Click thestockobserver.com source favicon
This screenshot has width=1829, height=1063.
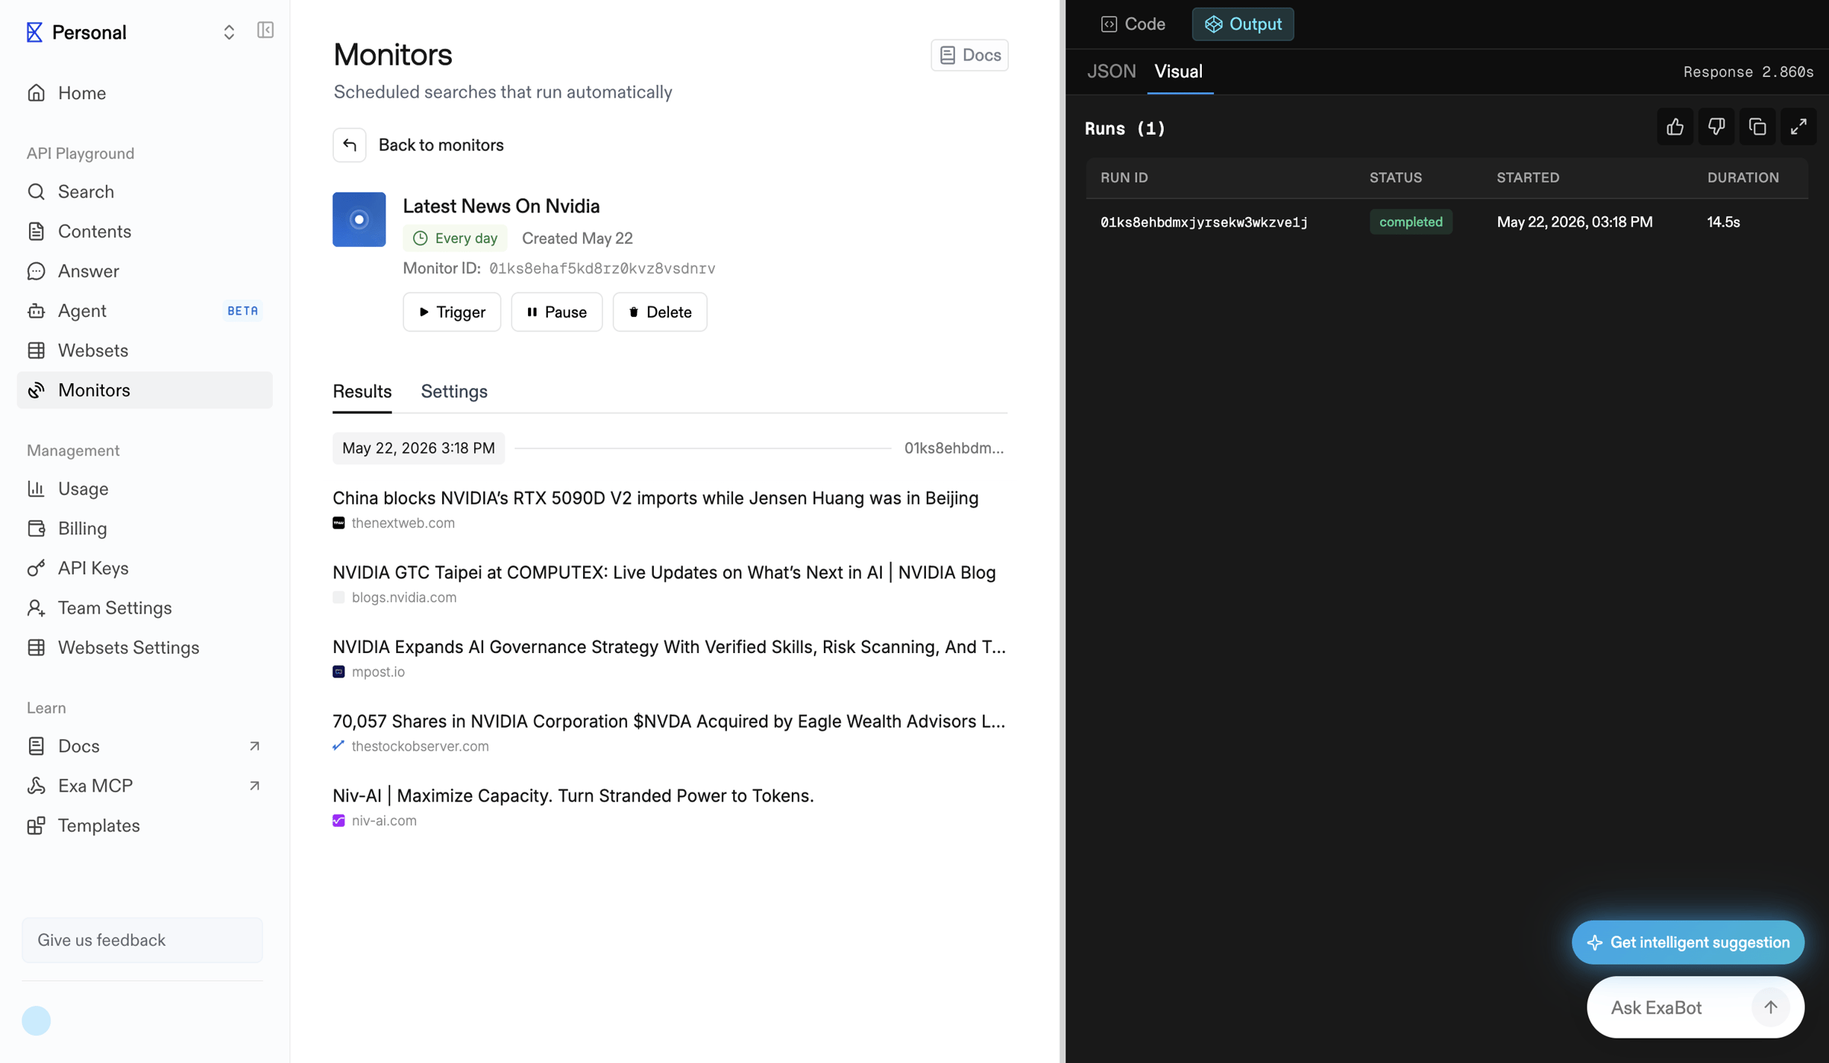(x=338, y=746)
